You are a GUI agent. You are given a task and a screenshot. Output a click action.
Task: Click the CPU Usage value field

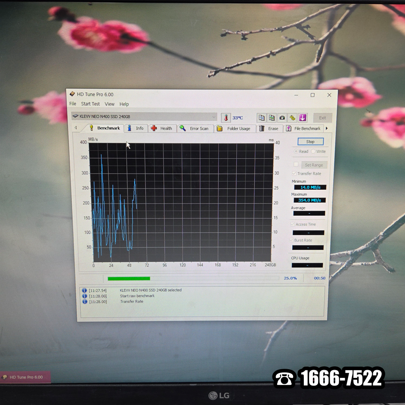coord(307,265)
